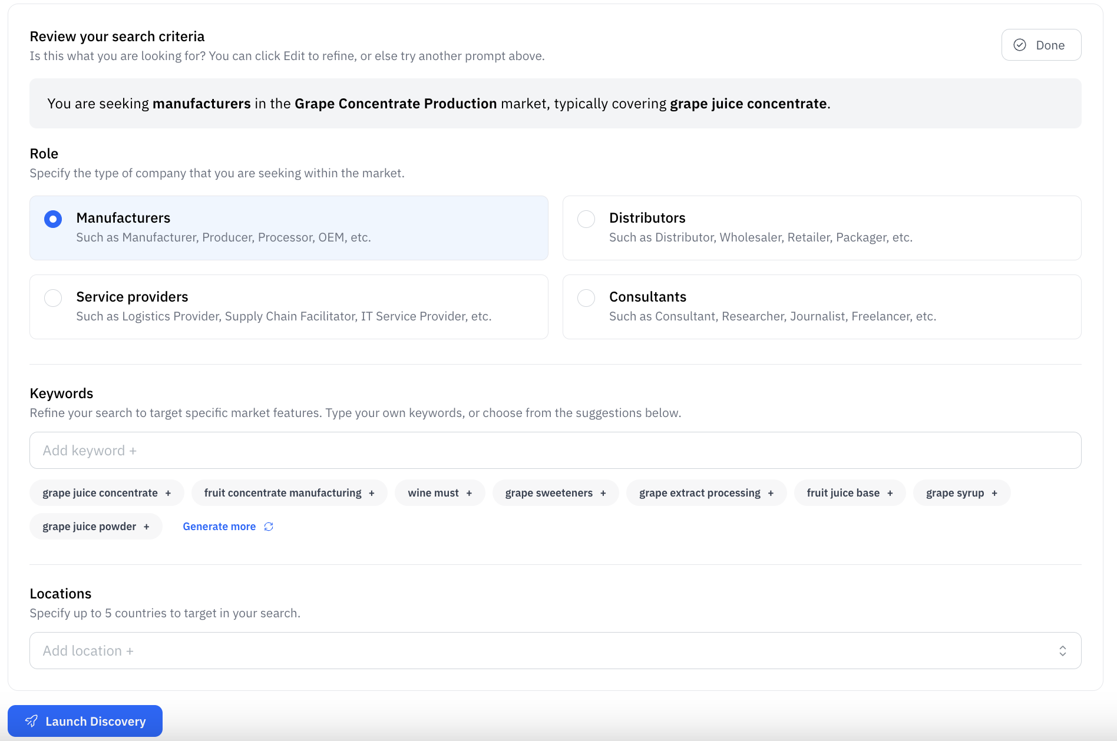Add the grape syrup keyword
The image size is (1117, 741).
point(961,493)
